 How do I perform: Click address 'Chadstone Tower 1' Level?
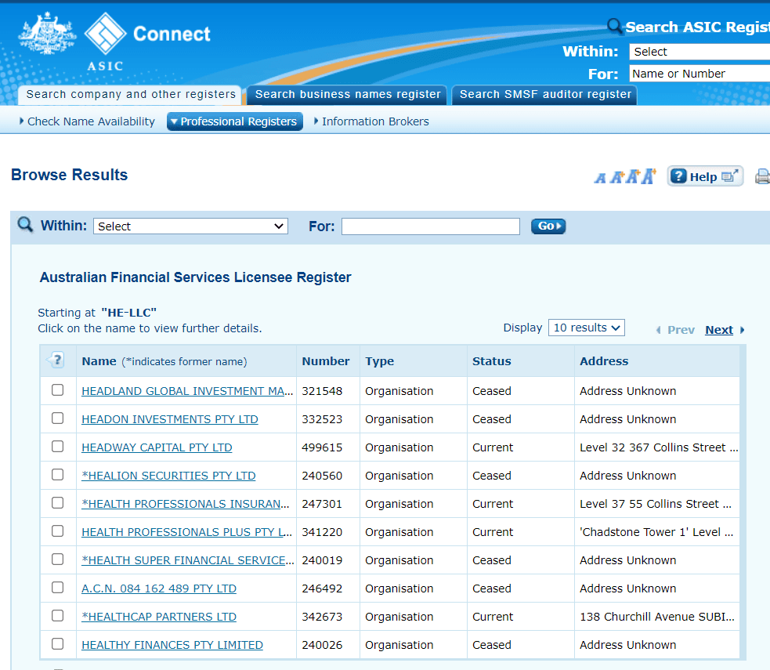(656, 532)
